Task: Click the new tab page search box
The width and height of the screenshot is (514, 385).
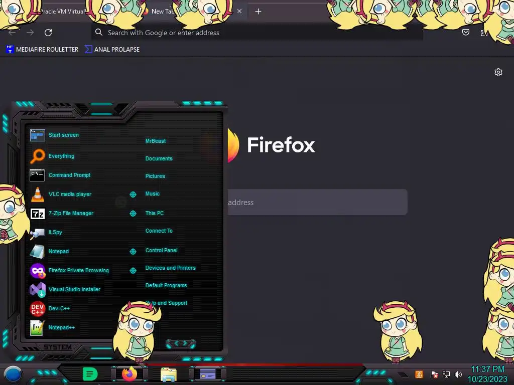Action: (317, 202)
